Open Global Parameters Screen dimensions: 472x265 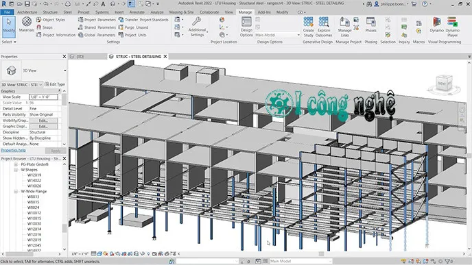(97, 35)
